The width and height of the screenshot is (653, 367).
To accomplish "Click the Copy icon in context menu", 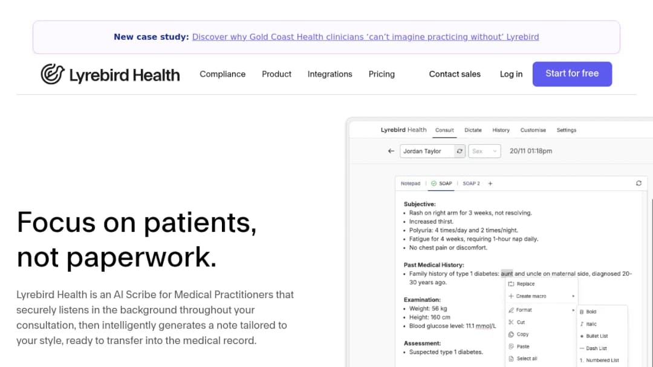I will pyautogui.click(x=511, y=334).
